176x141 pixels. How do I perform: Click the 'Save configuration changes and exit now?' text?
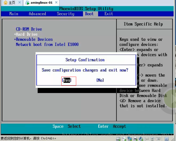85,70
